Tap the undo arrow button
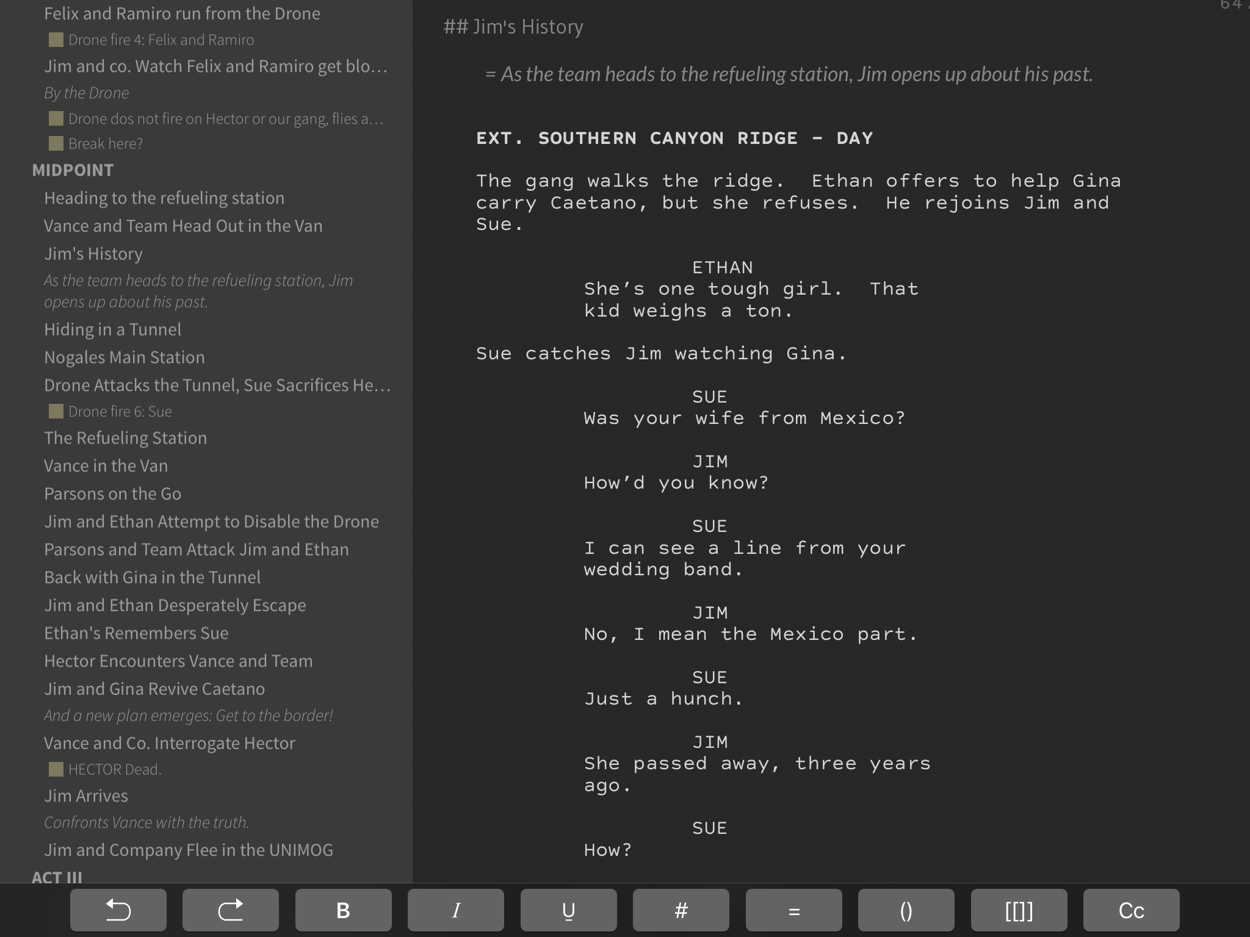 118,910
